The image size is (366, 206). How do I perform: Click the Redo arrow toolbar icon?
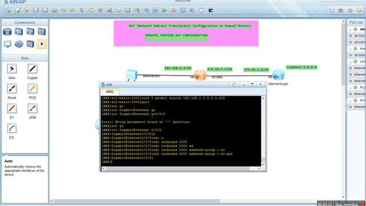click(73, 10)
